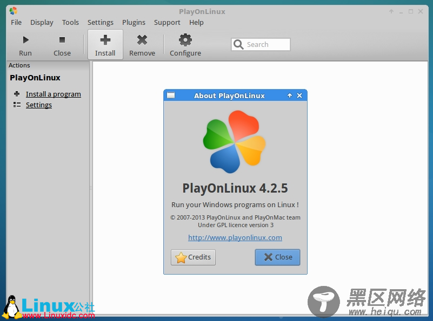This screenshot has width=433, height=321.
Task: Click the Install a program link
Action: tap(54, 94)
